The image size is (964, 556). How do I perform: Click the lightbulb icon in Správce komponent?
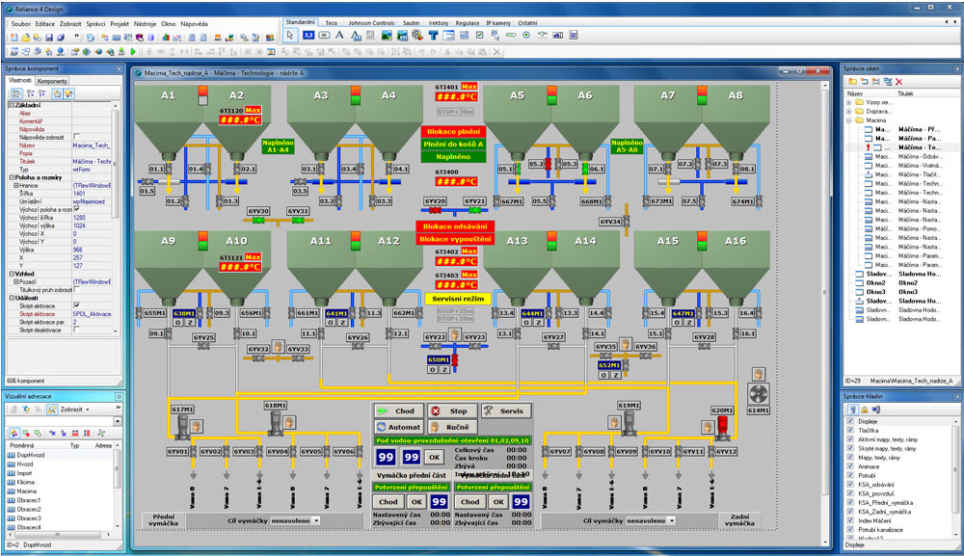68,93
